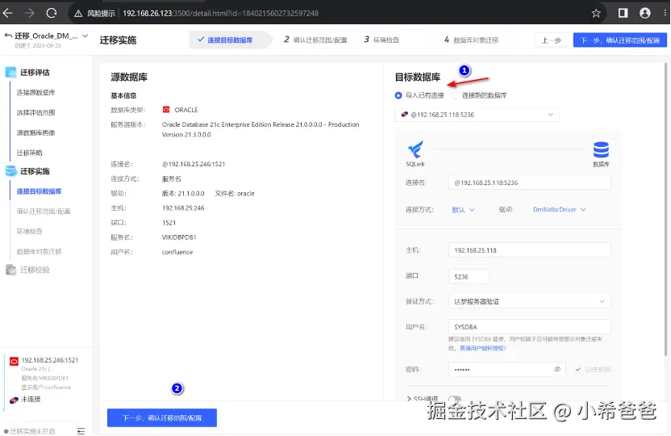Viewport: 671px width, 436px height.
Task: Click the 用户名 input with SYSDBA
Action: pos(529,327)
